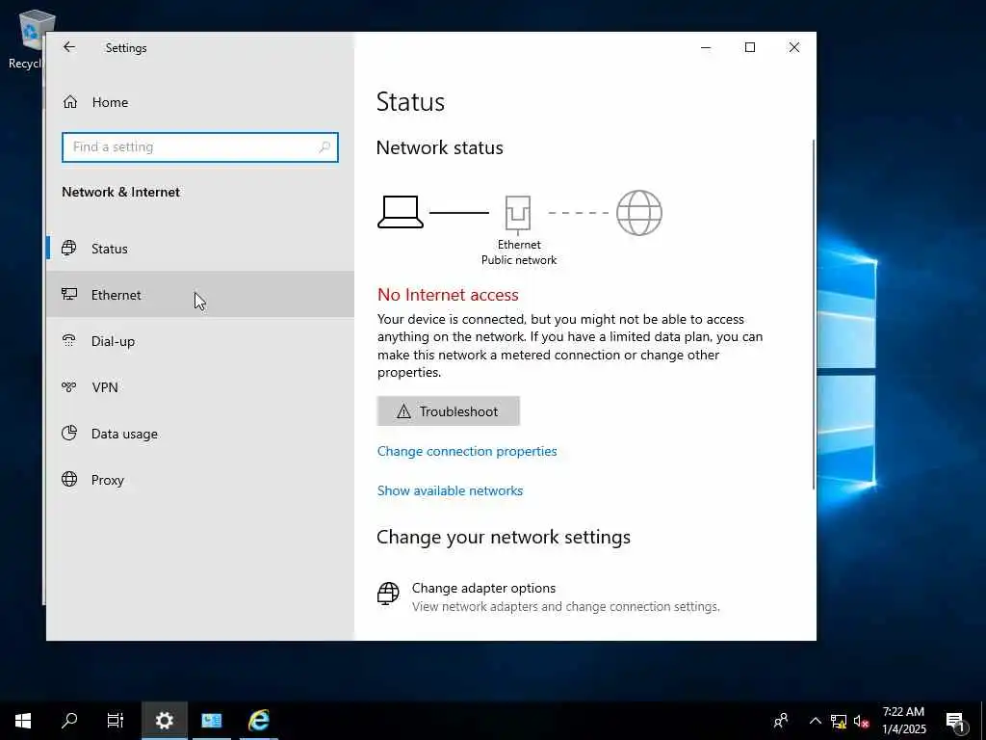Screen dimensions: 986x740
Task: Click the No Internet access text
Action: (x=448, y=295)
